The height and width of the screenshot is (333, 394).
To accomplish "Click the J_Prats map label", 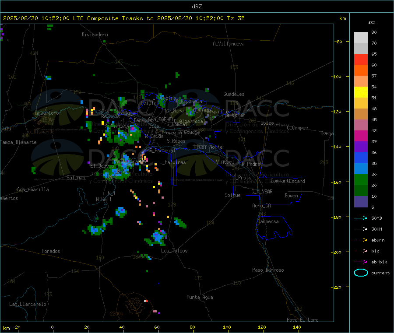I will coord(243,178).
